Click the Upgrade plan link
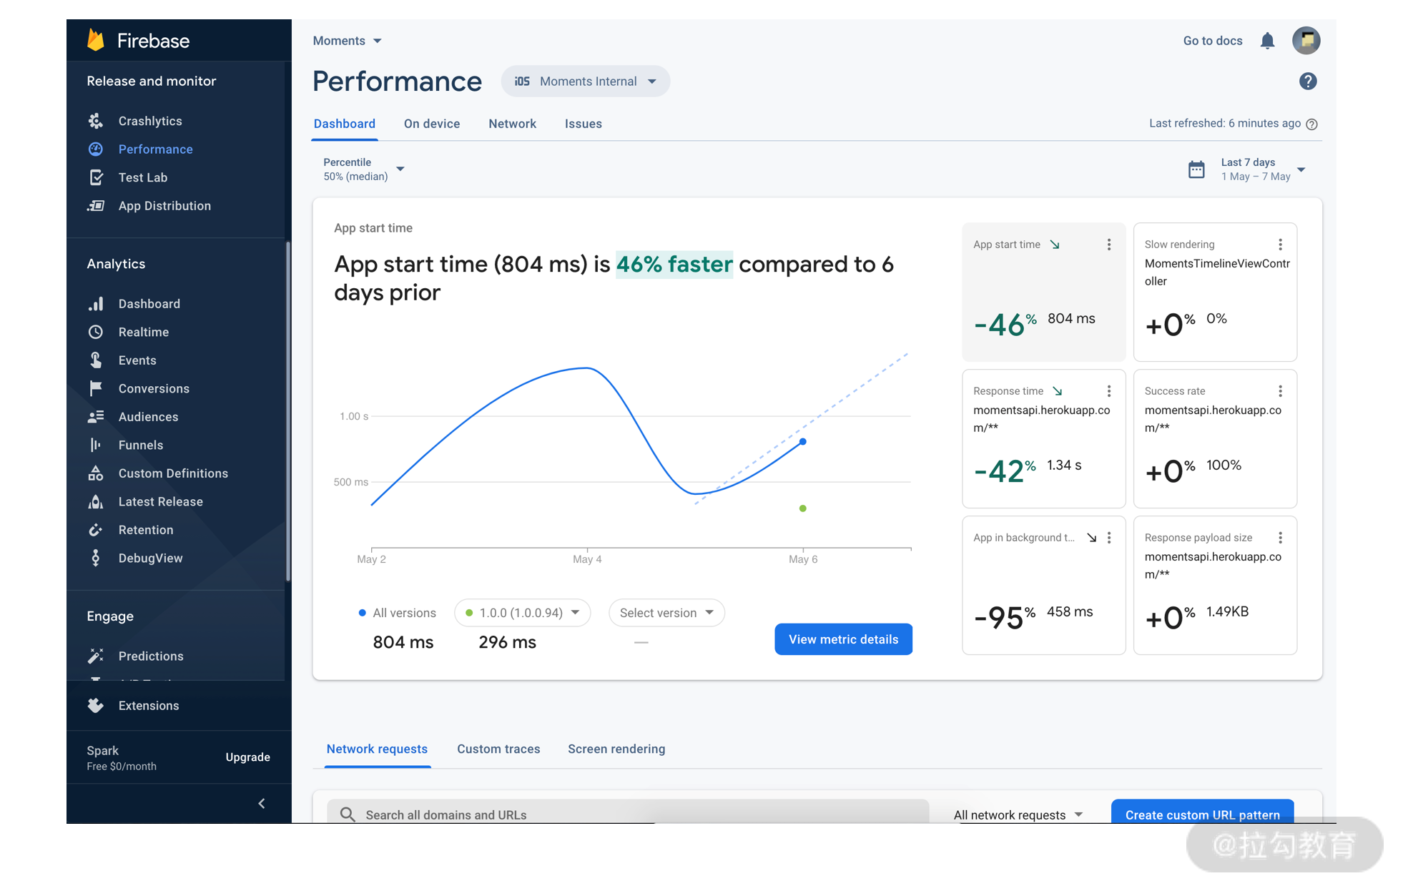This screenshot has width=1403, height=891. [x=247, y=757]
